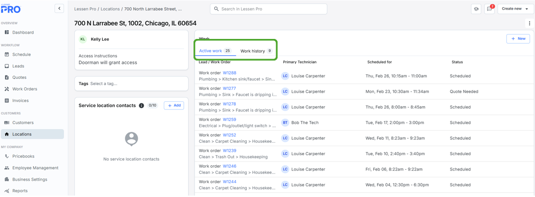Open messages icon with notification badge
The height and width of the screenshot is (197, 535).
pos(489,9)
